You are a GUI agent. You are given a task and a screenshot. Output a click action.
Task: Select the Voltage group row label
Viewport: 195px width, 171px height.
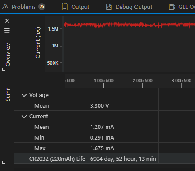tap(39, 95)
